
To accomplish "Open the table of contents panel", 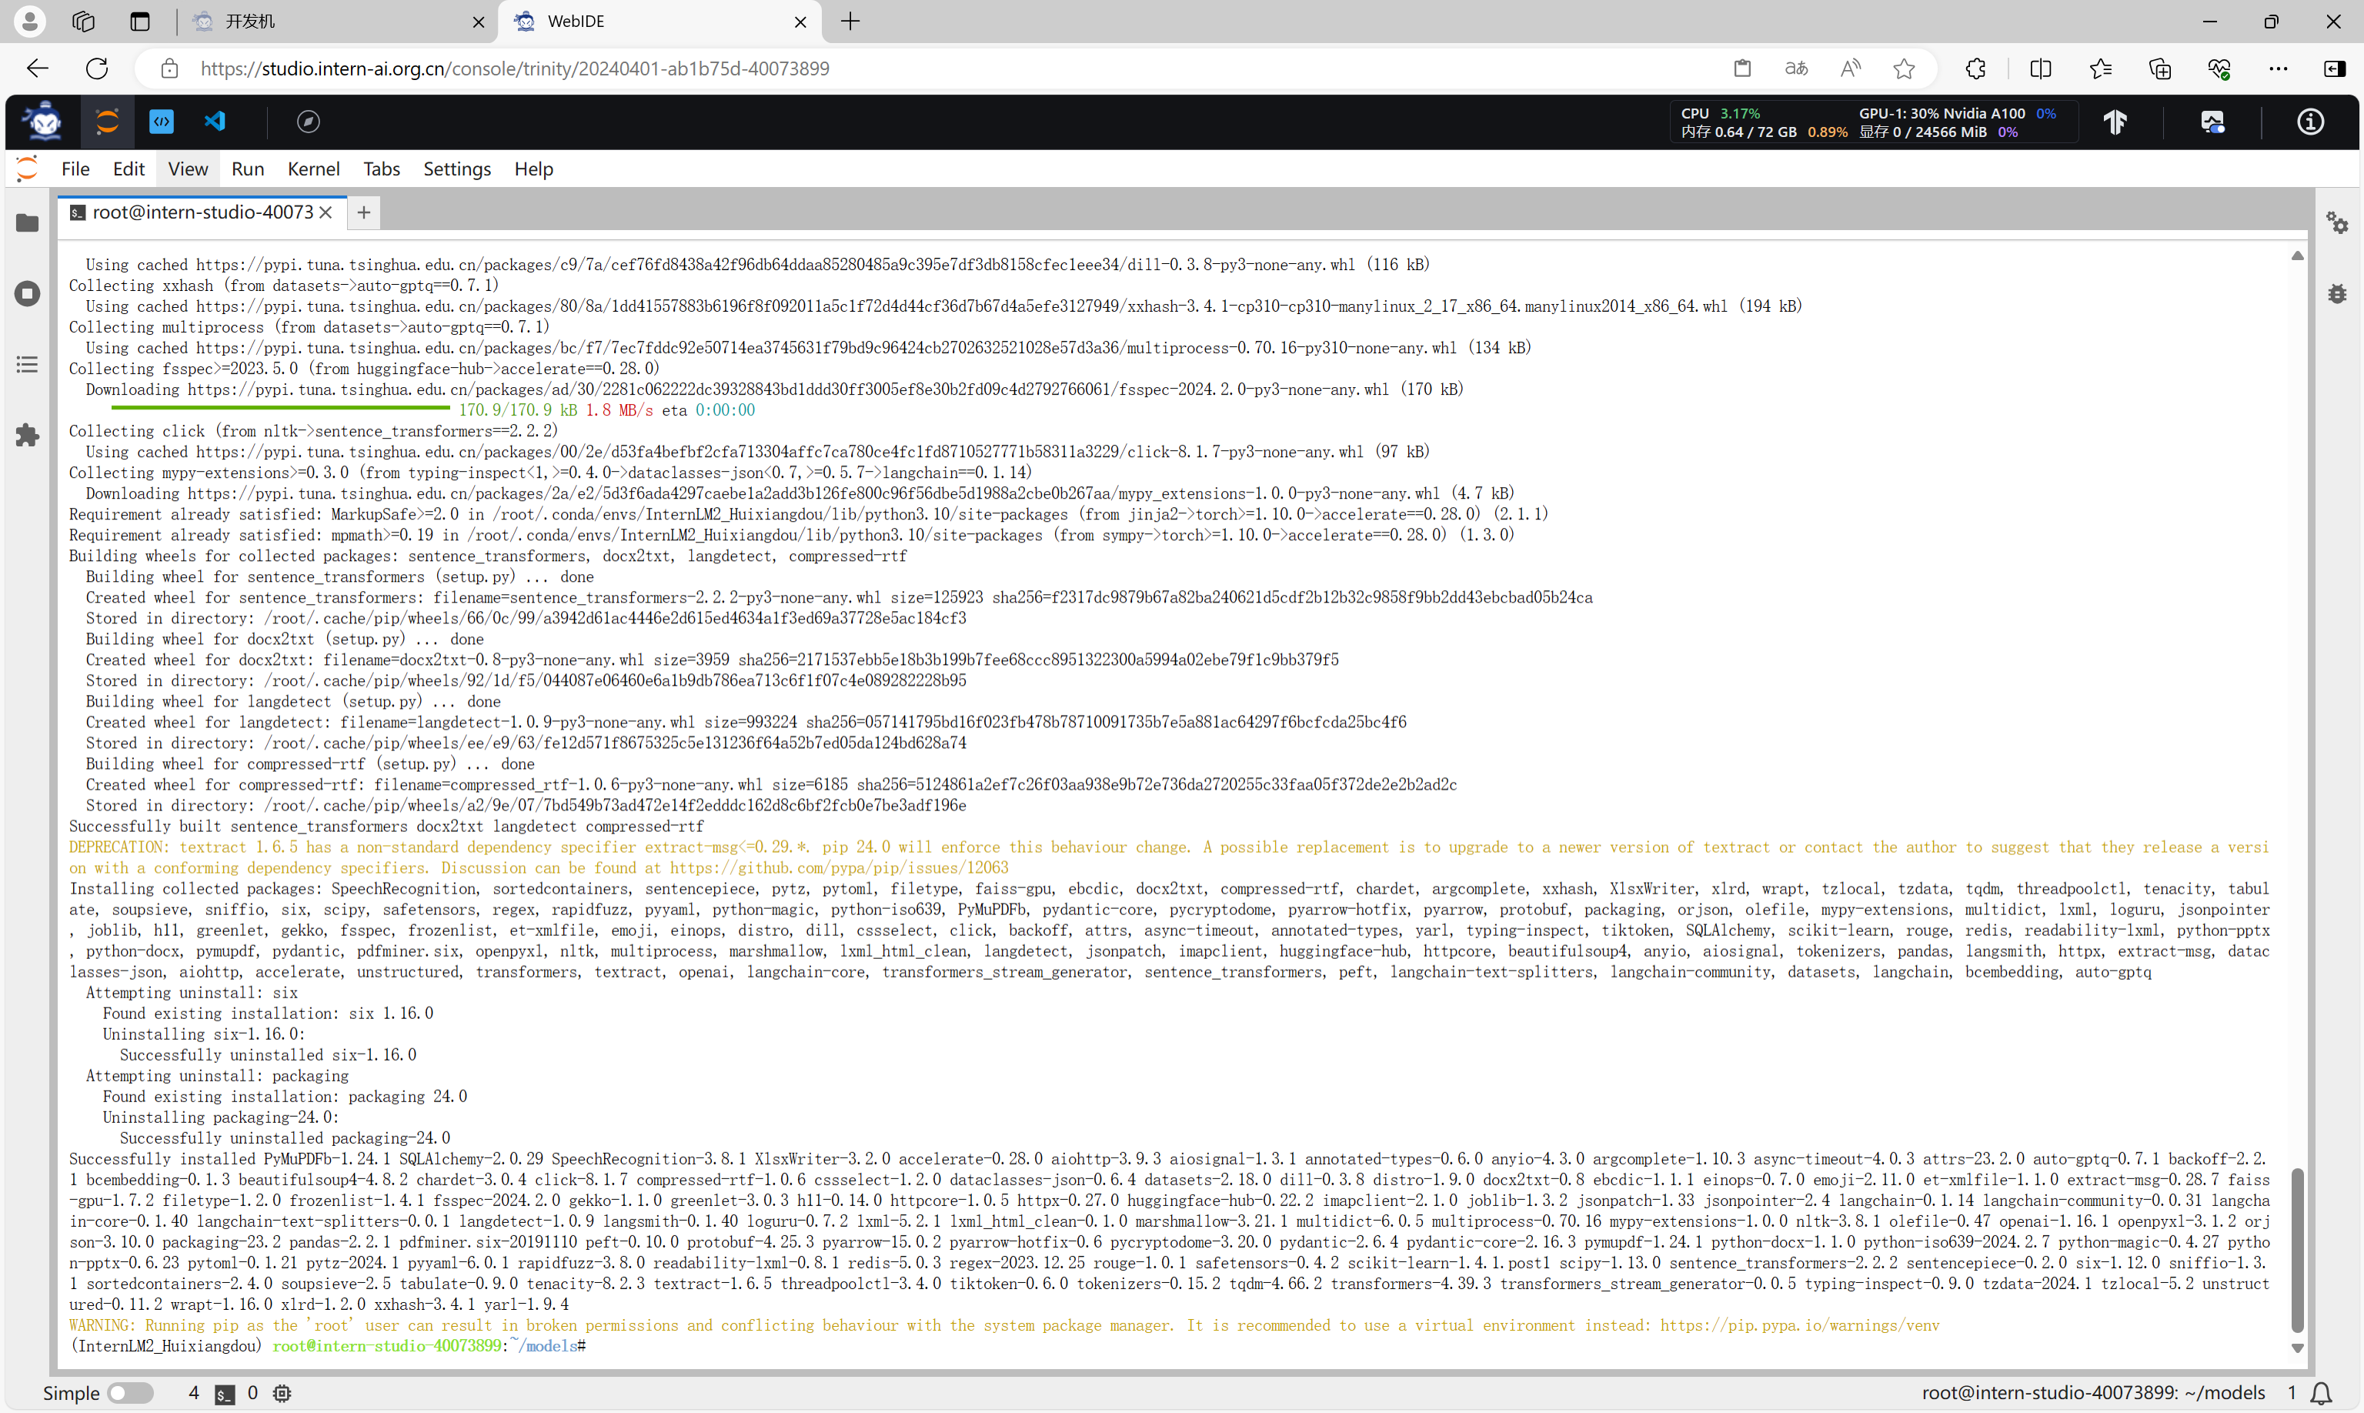I will pos(28,365).
